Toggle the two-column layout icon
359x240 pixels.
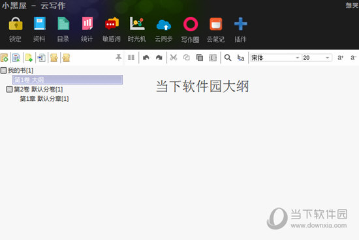coord(131,57)
